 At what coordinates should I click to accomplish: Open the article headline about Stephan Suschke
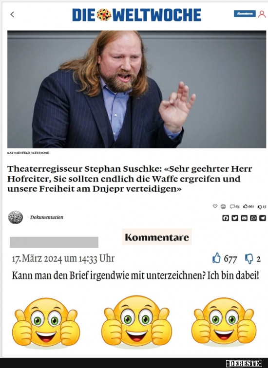click(x=130, y=179)
